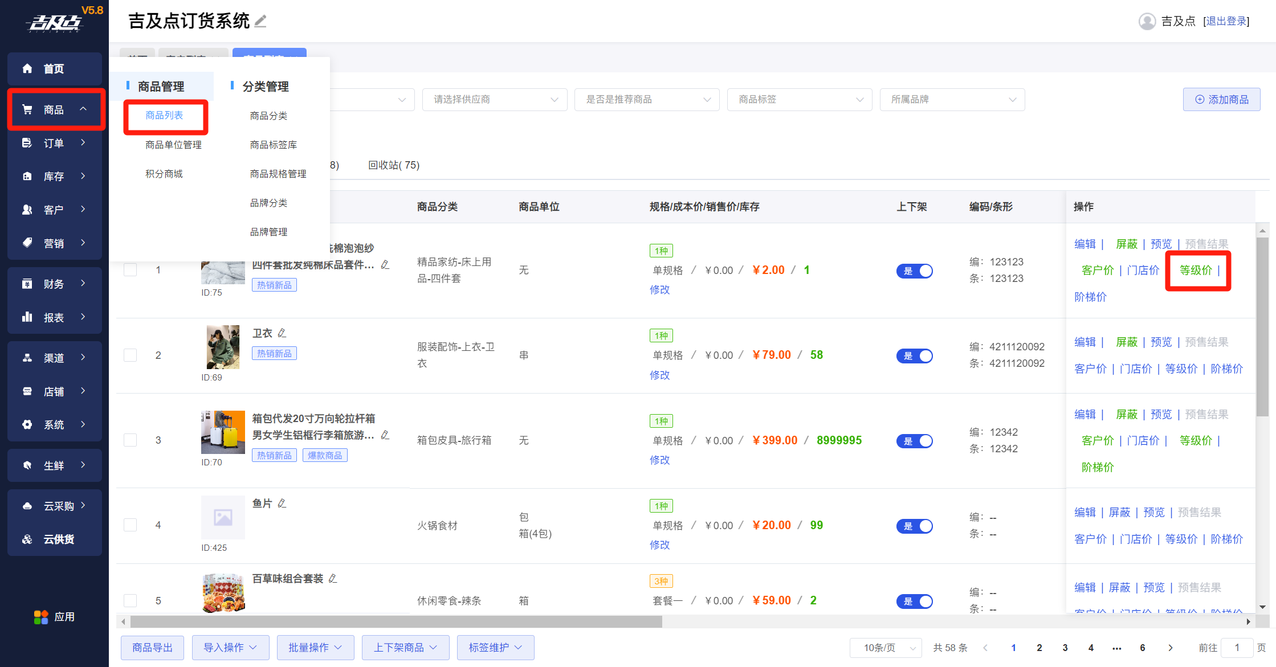Image resolution: width=1276 pixels, height=667 pixels.
Task: Click the 添加商品 button
Action: click(1221, 100)
